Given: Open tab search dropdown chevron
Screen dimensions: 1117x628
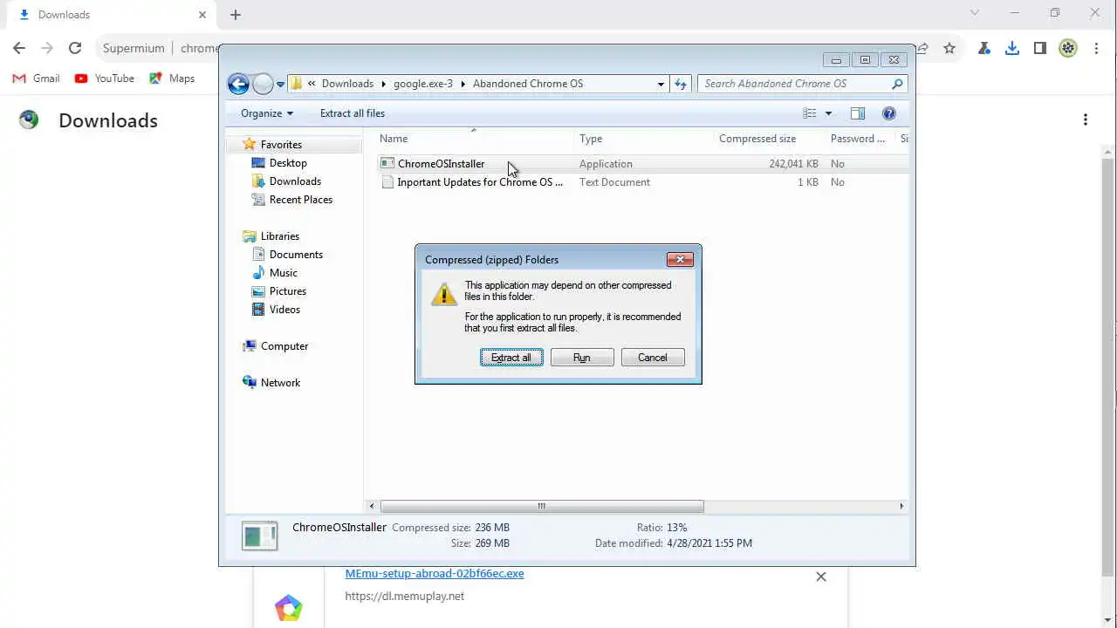Looking at the screenshot, I should (x=975, y=13).
